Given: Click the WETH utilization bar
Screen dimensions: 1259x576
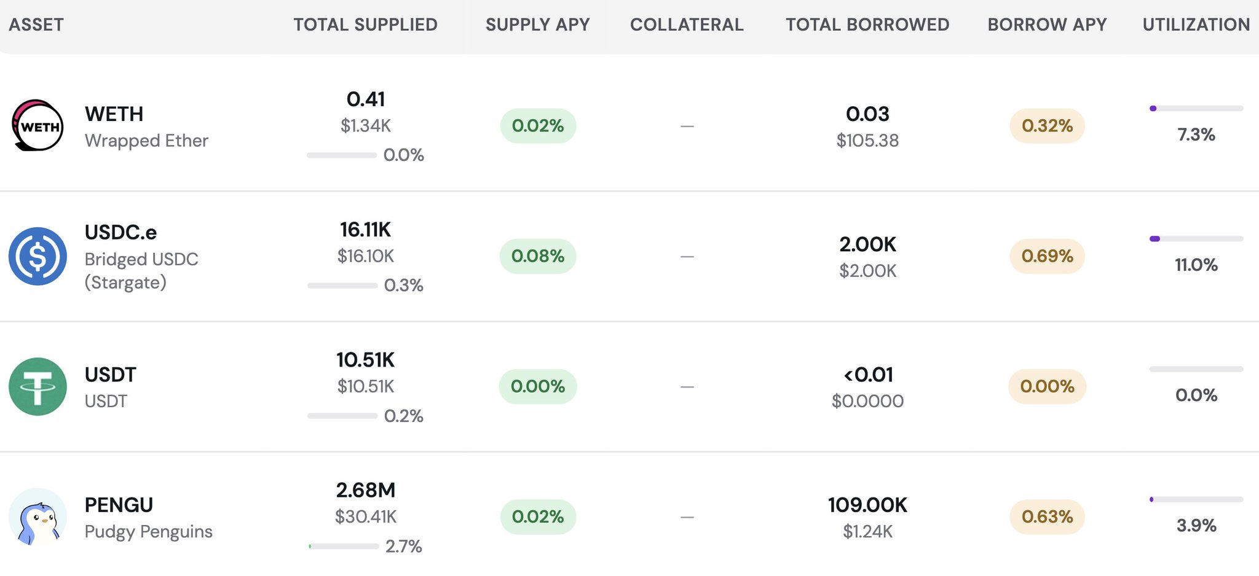Looking at the screenshot, I should point(1196,109).
